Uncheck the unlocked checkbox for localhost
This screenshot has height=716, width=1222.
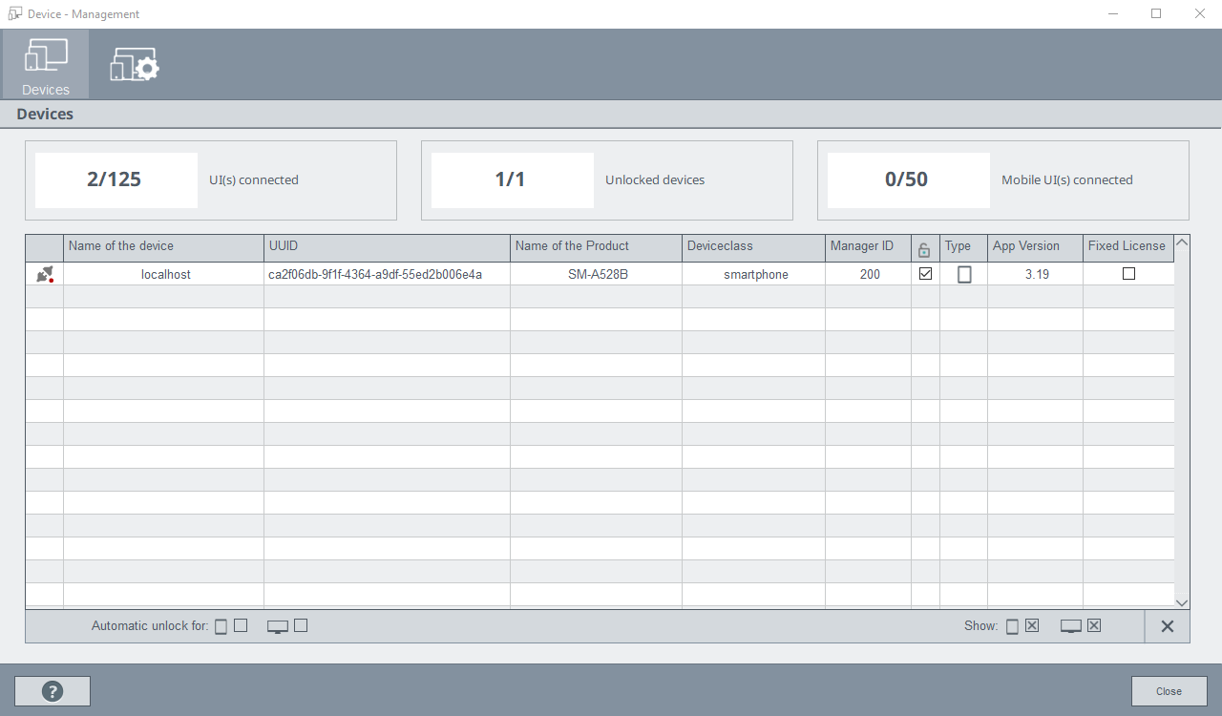[x=925, y=274]
